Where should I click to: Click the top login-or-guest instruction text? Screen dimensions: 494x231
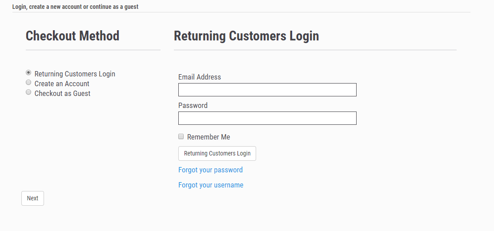coord(75,7)
